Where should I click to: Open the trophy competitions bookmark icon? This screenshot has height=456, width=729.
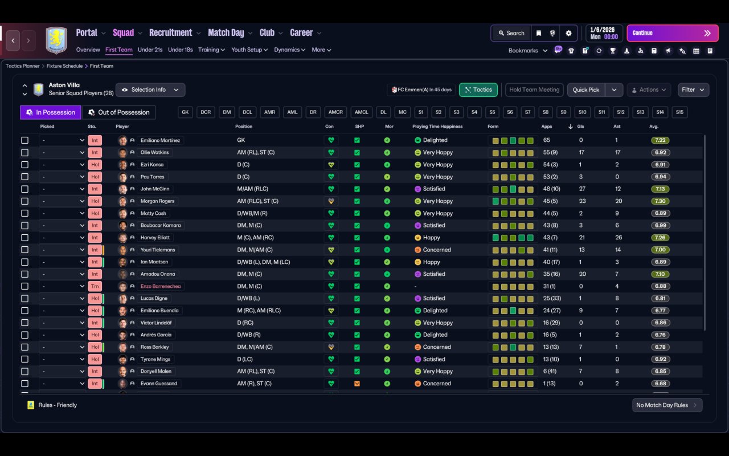(x=613, y=51)
